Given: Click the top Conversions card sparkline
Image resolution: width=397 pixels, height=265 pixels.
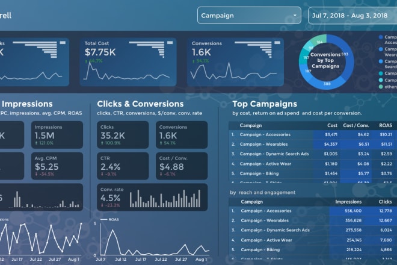Looking at the screenshot, I should click(233, 71).
